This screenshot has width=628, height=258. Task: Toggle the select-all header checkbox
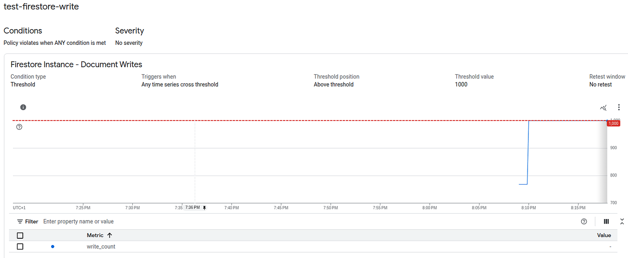tap(20, 236)
